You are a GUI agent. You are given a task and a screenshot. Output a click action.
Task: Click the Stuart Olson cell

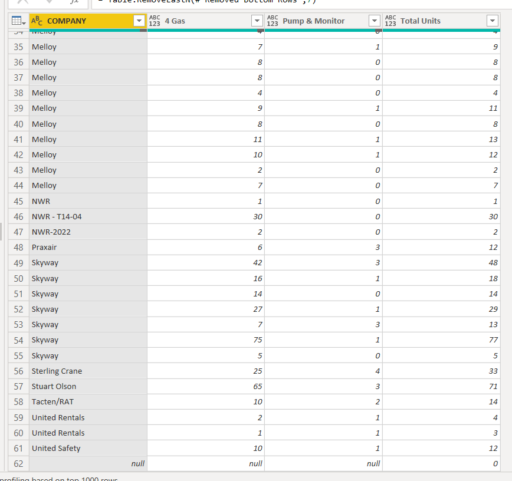point(88,386)
